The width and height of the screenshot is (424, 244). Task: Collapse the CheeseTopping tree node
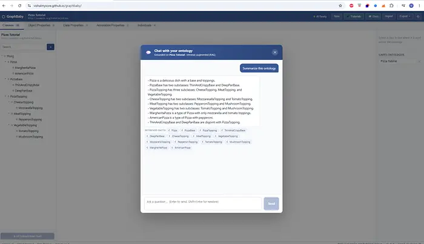click(x=9, y=102)
